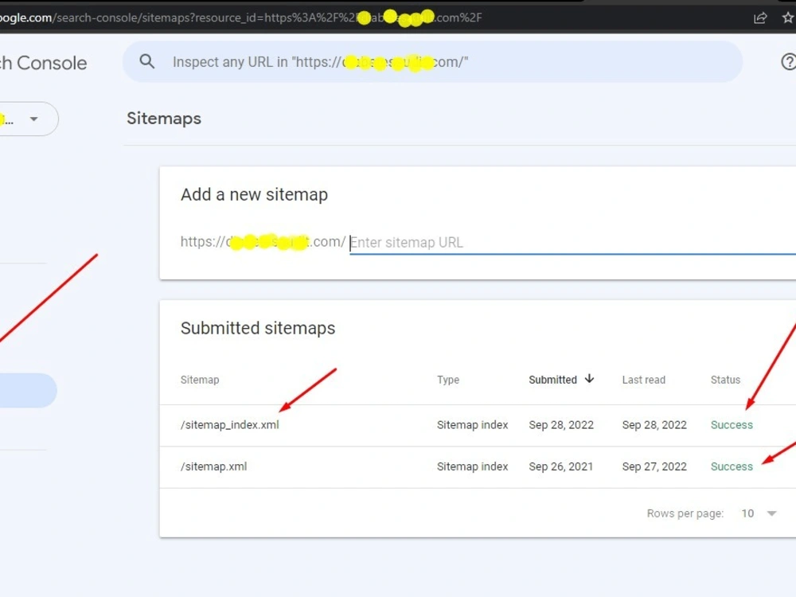Expand the Rows per page dropdown
This screenshot has height=597, width=796.
771,513
